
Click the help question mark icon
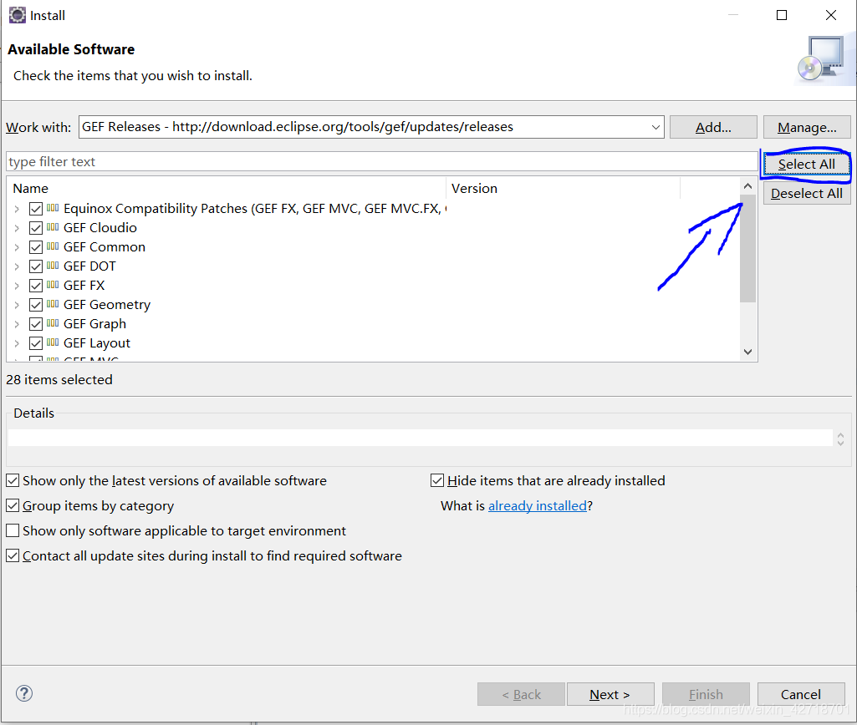24,693
